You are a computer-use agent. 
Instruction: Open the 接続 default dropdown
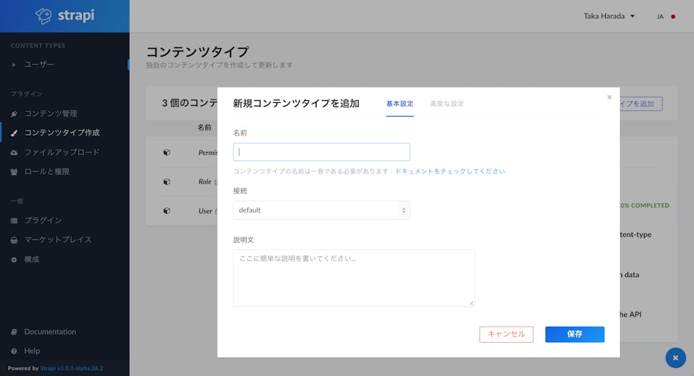[321, 210]
